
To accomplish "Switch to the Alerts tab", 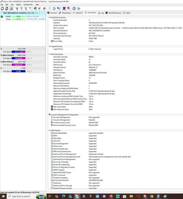I will pos(127,13).
